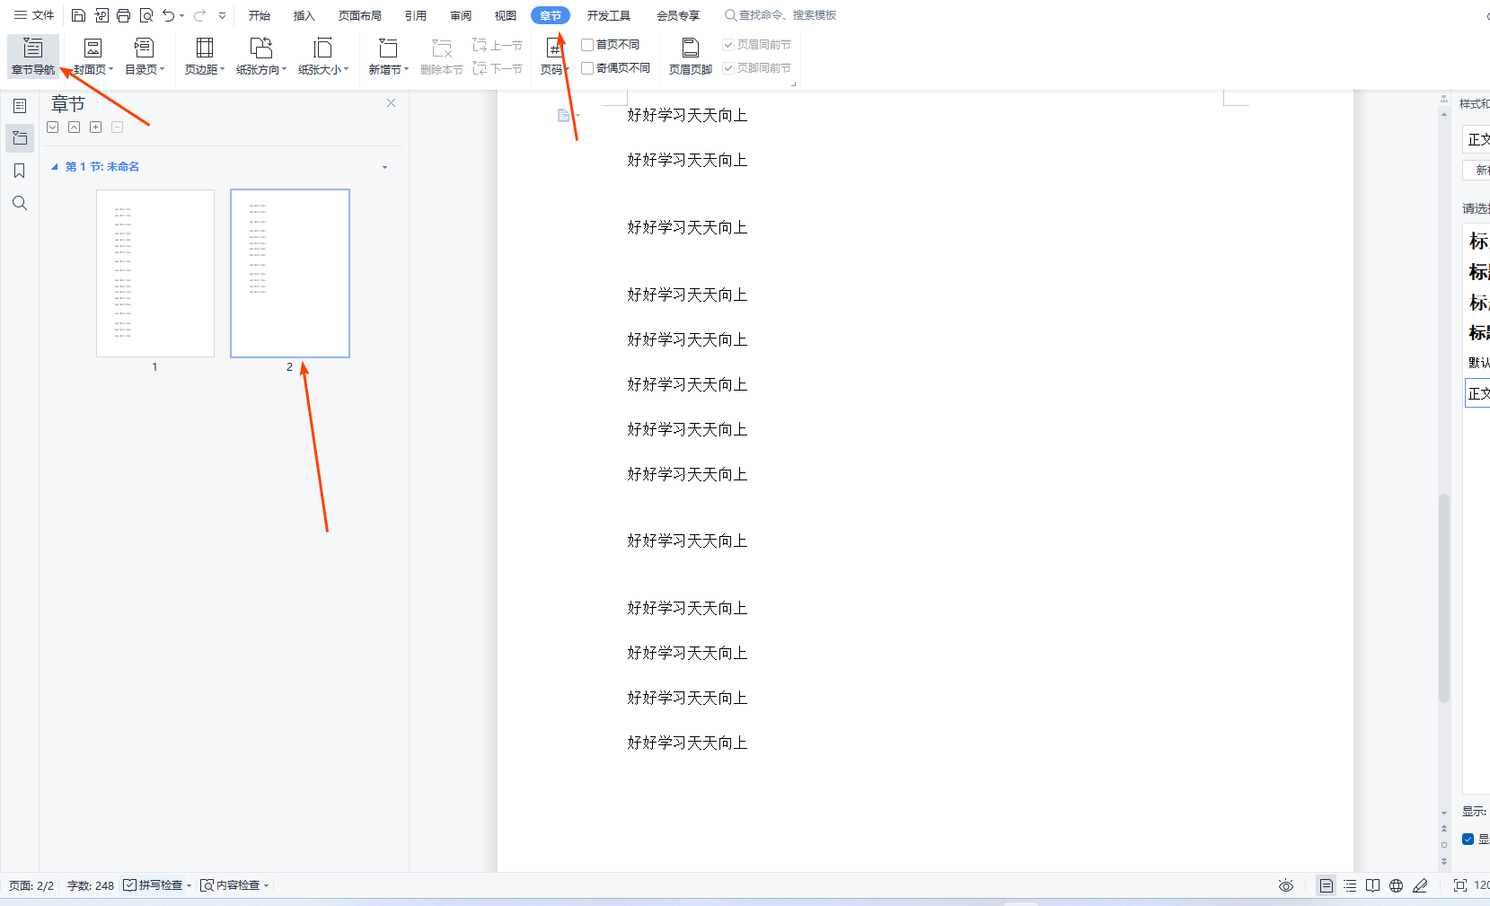Viewport: 1490px width, 906px height.
Task: Open the search icon in the left sidebar
Action: click(19, 203)
